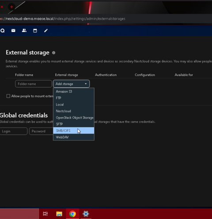Screen dimensions: 212x219
Task: Switch to Chrome in the taskbar
Action: tap(72, 214)
